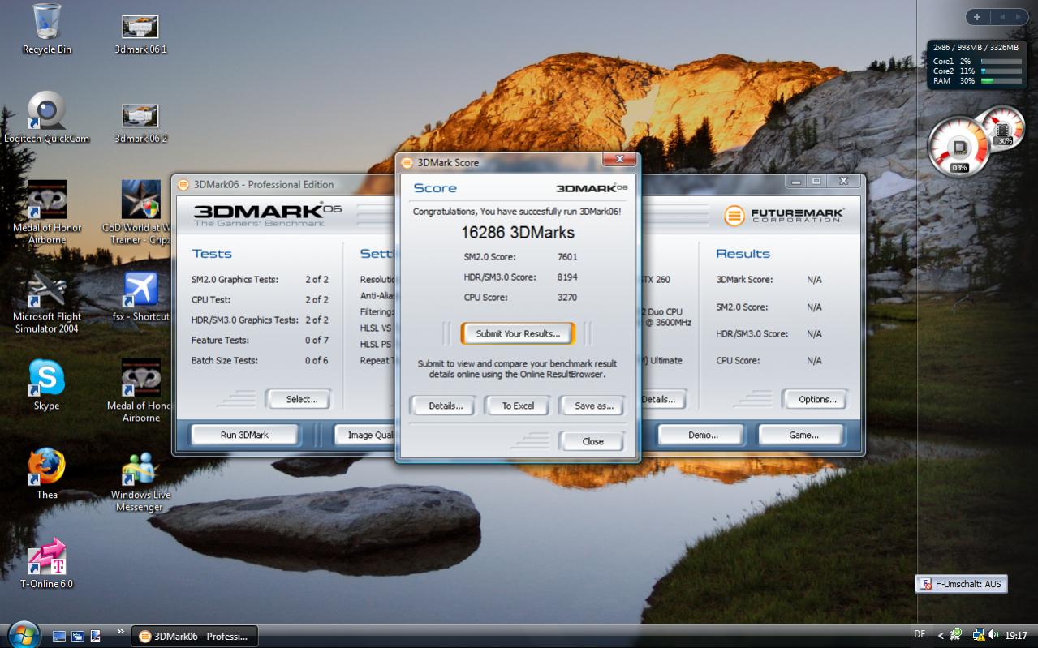Launch Windows Live Messenger
The height and width of the screenshot is (648, 1038).
(140, 481)
